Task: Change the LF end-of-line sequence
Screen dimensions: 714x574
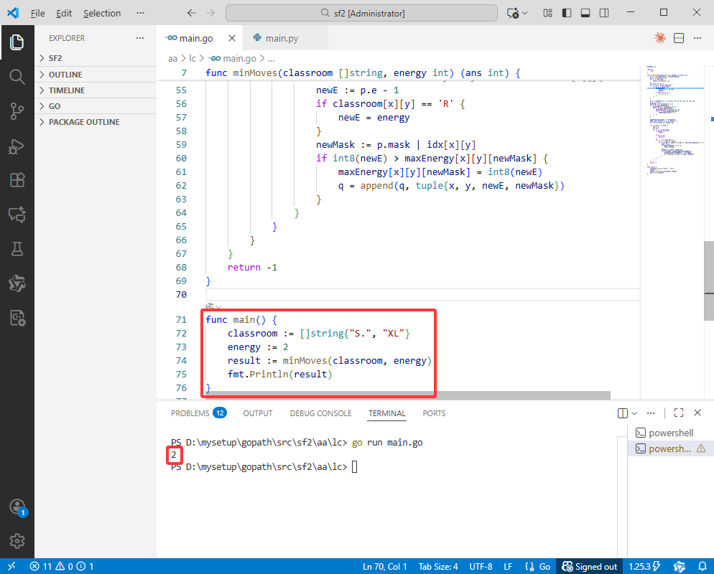Action: coord(508,566)
